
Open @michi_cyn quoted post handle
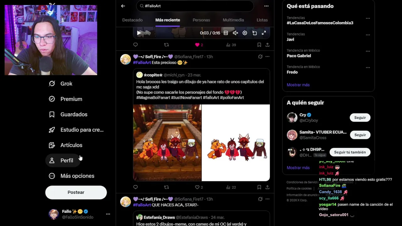(x=174, y=75)
